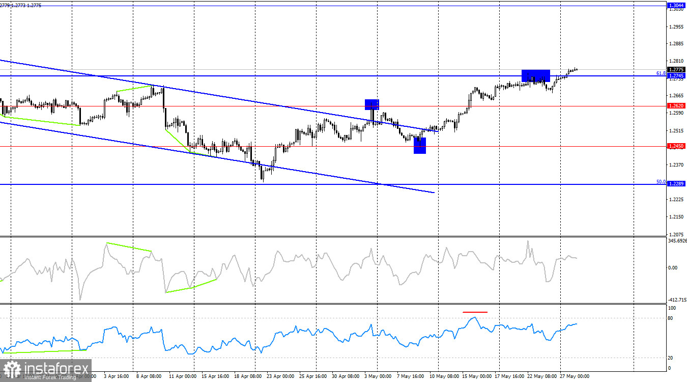Image resolution: width=687 pixels, height=382 pixels.
Task: Click the OHLC quote text showing 1.2773
Action: [20, 5]
